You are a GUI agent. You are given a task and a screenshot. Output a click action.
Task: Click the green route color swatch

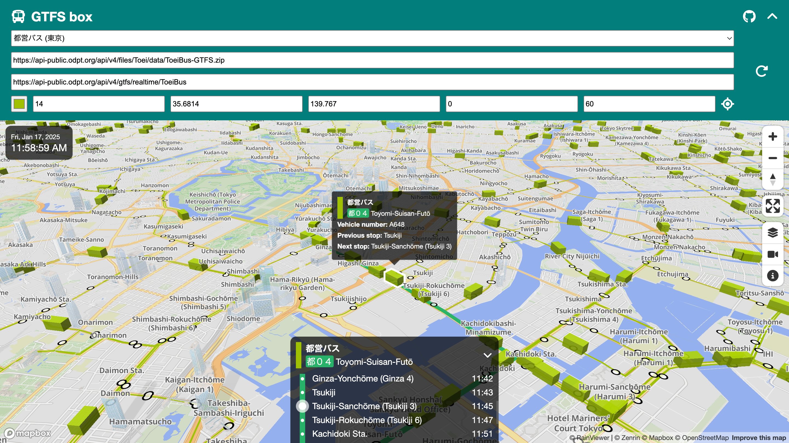(x=19, y=104)
